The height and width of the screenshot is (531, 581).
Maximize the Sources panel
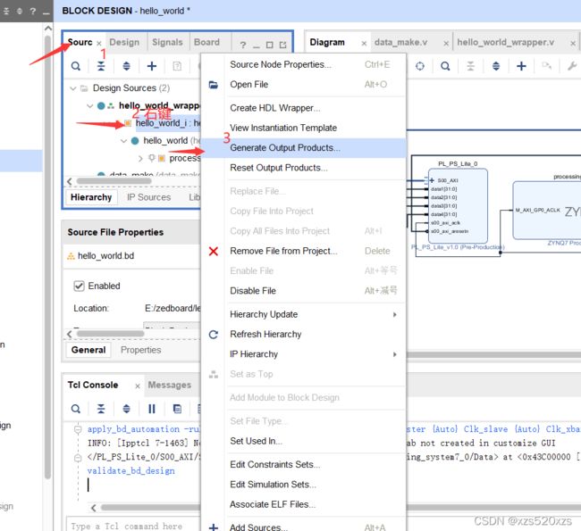click(269, 46)
